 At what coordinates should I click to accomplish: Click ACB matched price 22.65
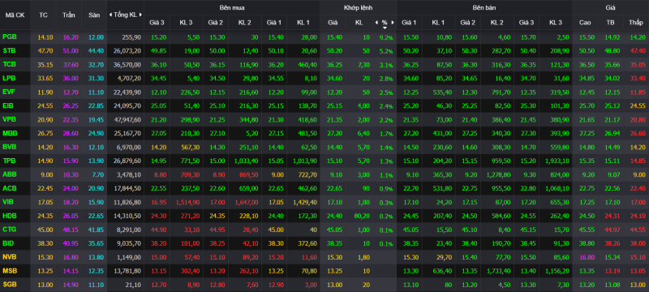click(334, 189)
